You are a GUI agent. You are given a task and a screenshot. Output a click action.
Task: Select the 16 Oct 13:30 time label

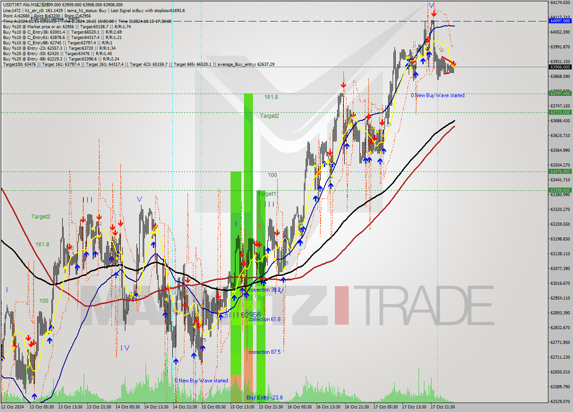328,407
